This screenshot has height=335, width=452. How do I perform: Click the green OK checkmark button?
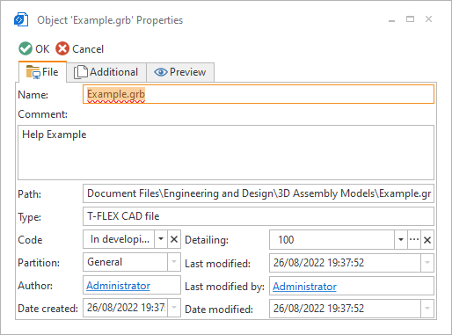(x=33, y=48)
